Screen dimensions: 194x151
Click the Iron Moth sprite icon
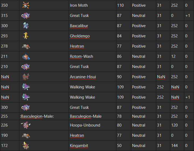coord(26,5)
